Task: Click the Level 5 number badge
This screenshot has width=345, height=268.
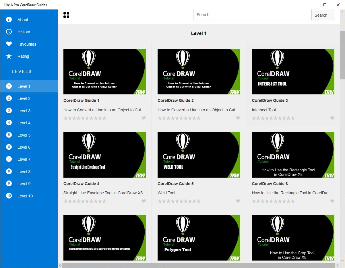Action: point(9,135)
